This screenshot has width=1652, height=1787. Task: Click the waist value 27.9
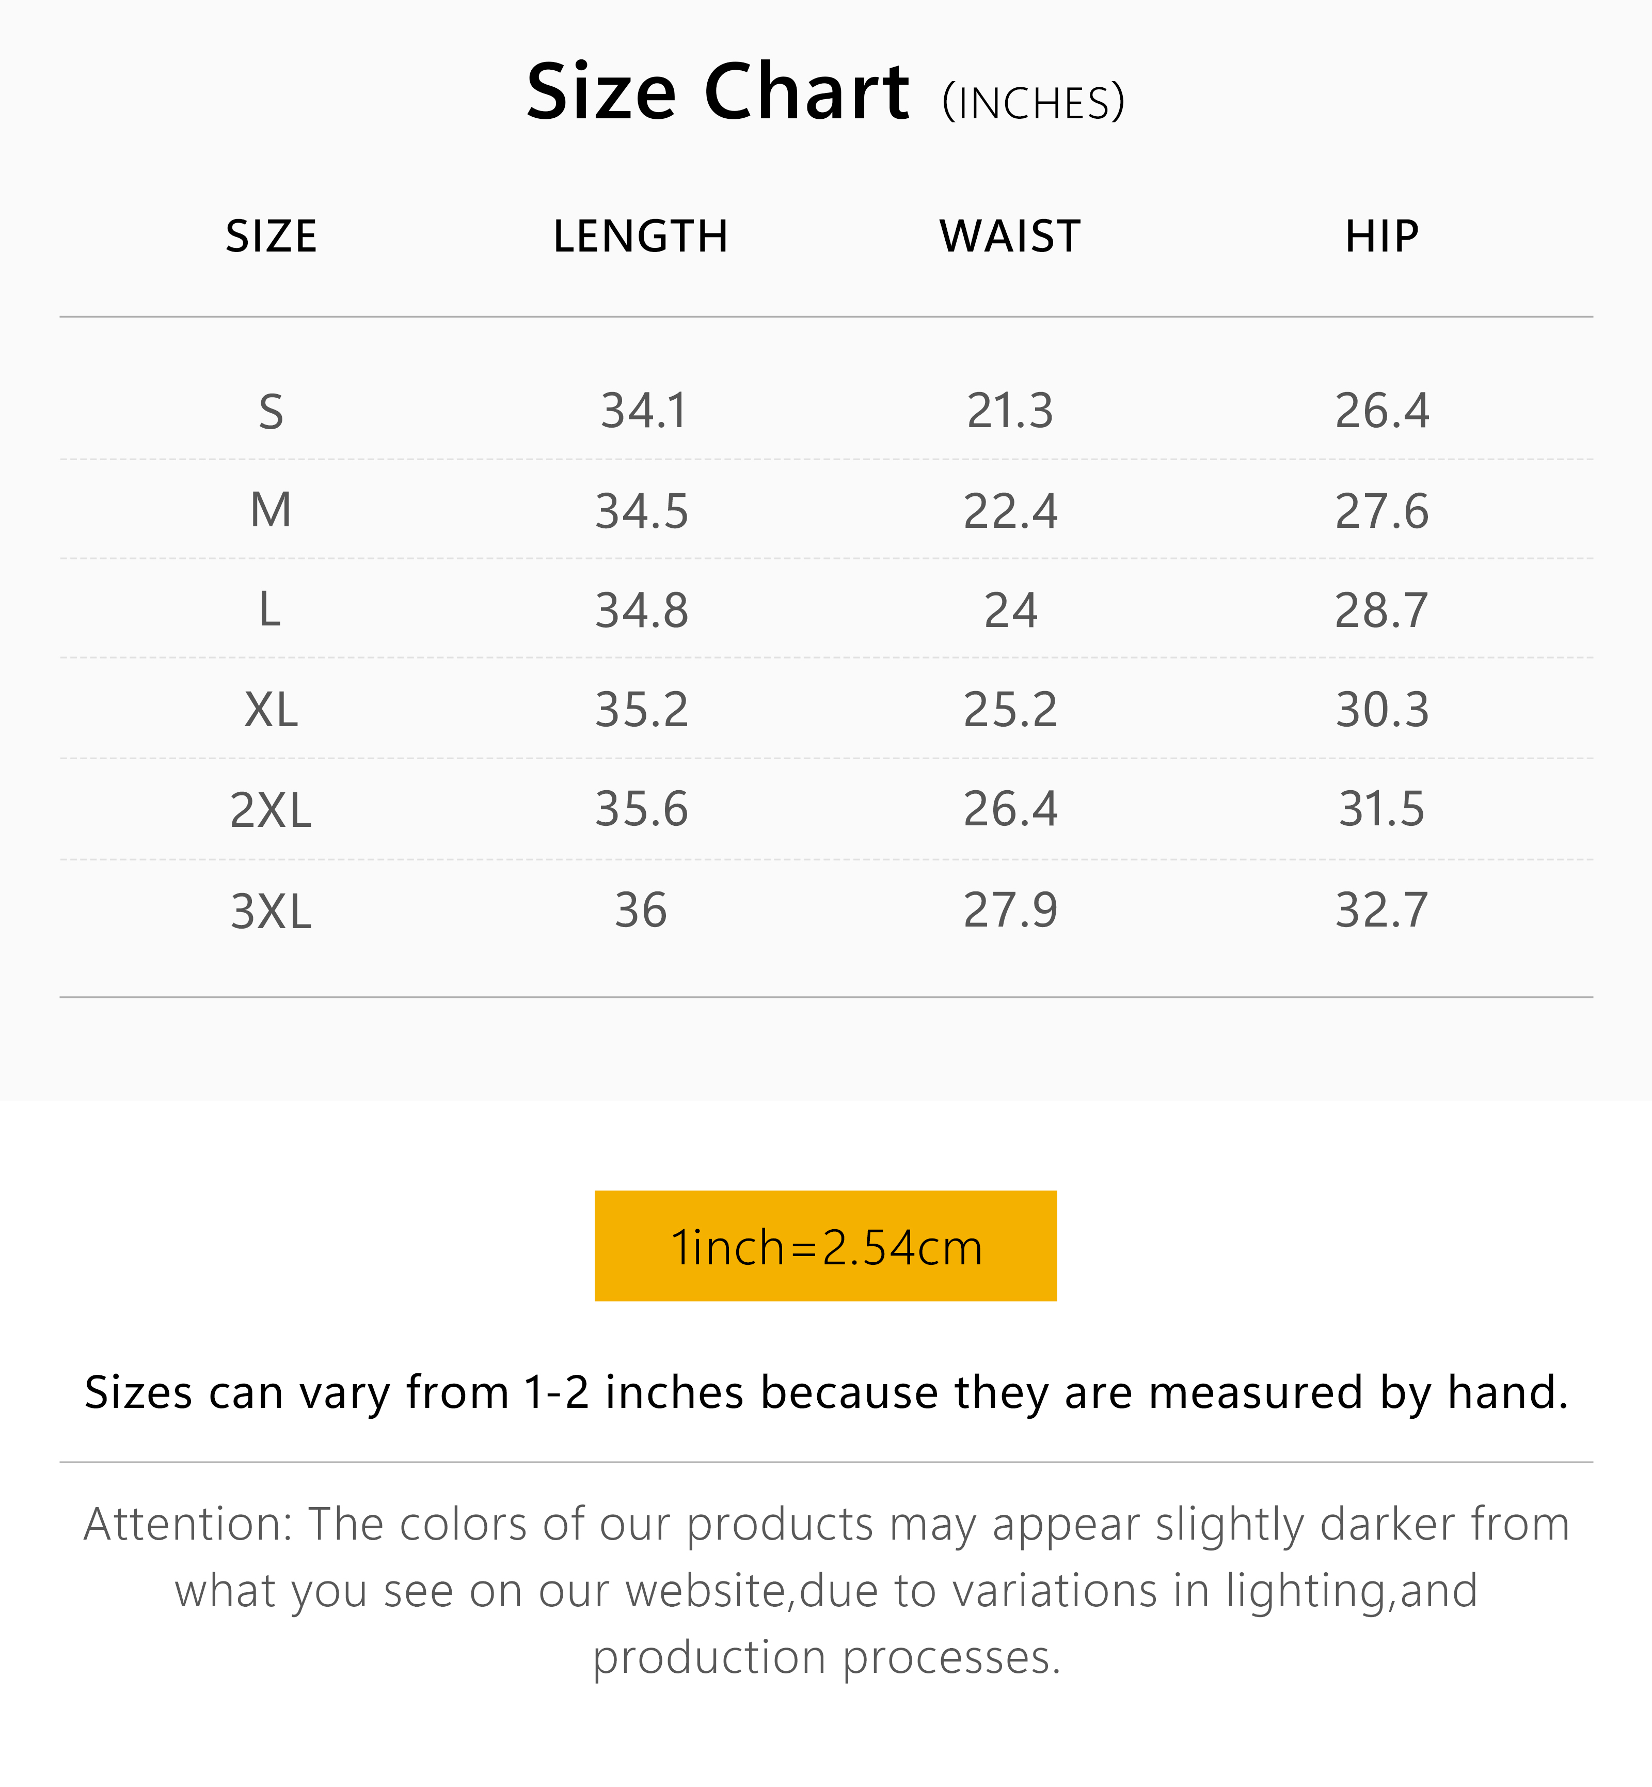click(x=1010, y=911)
